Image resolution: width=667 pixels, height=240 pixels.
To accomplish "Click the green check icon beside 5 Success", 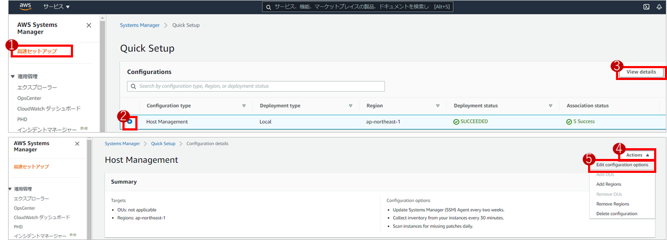I will [x=569, y=121].
